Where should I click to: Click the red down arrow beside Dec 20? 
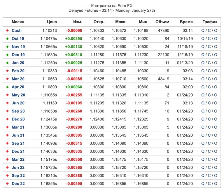[x=7, y=119]
